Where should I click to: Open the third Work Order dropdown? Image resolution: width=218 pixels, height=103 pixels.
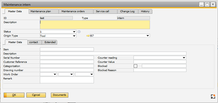pyautogui.click(x=84, y=74)
